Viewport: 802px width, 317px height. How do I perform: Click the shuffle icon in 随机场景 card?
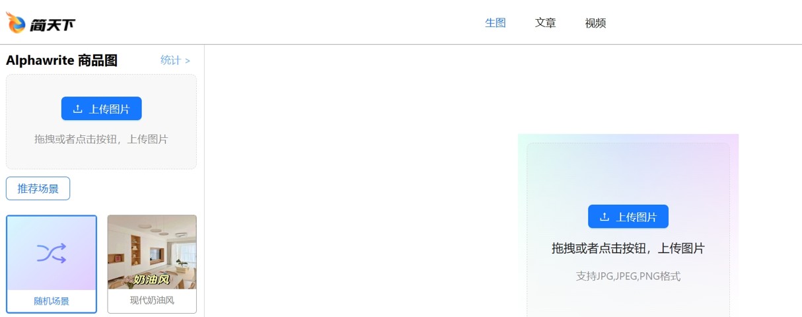(x=52, y=253)
